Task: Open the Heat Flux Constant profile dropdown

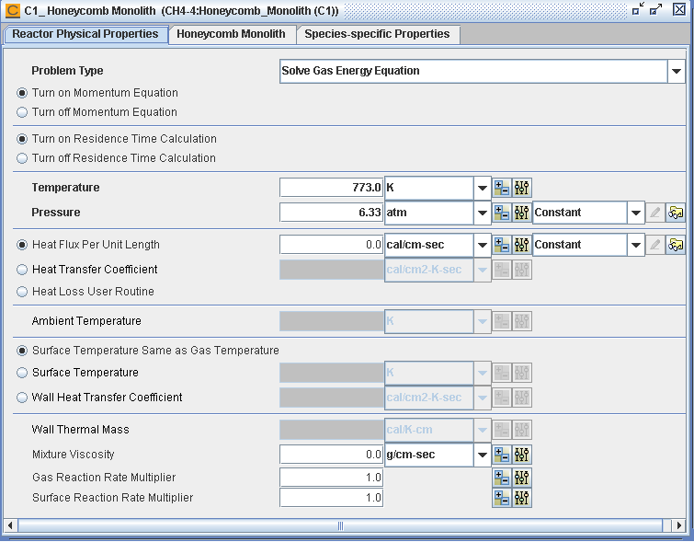Action: (x=635, y=245)
